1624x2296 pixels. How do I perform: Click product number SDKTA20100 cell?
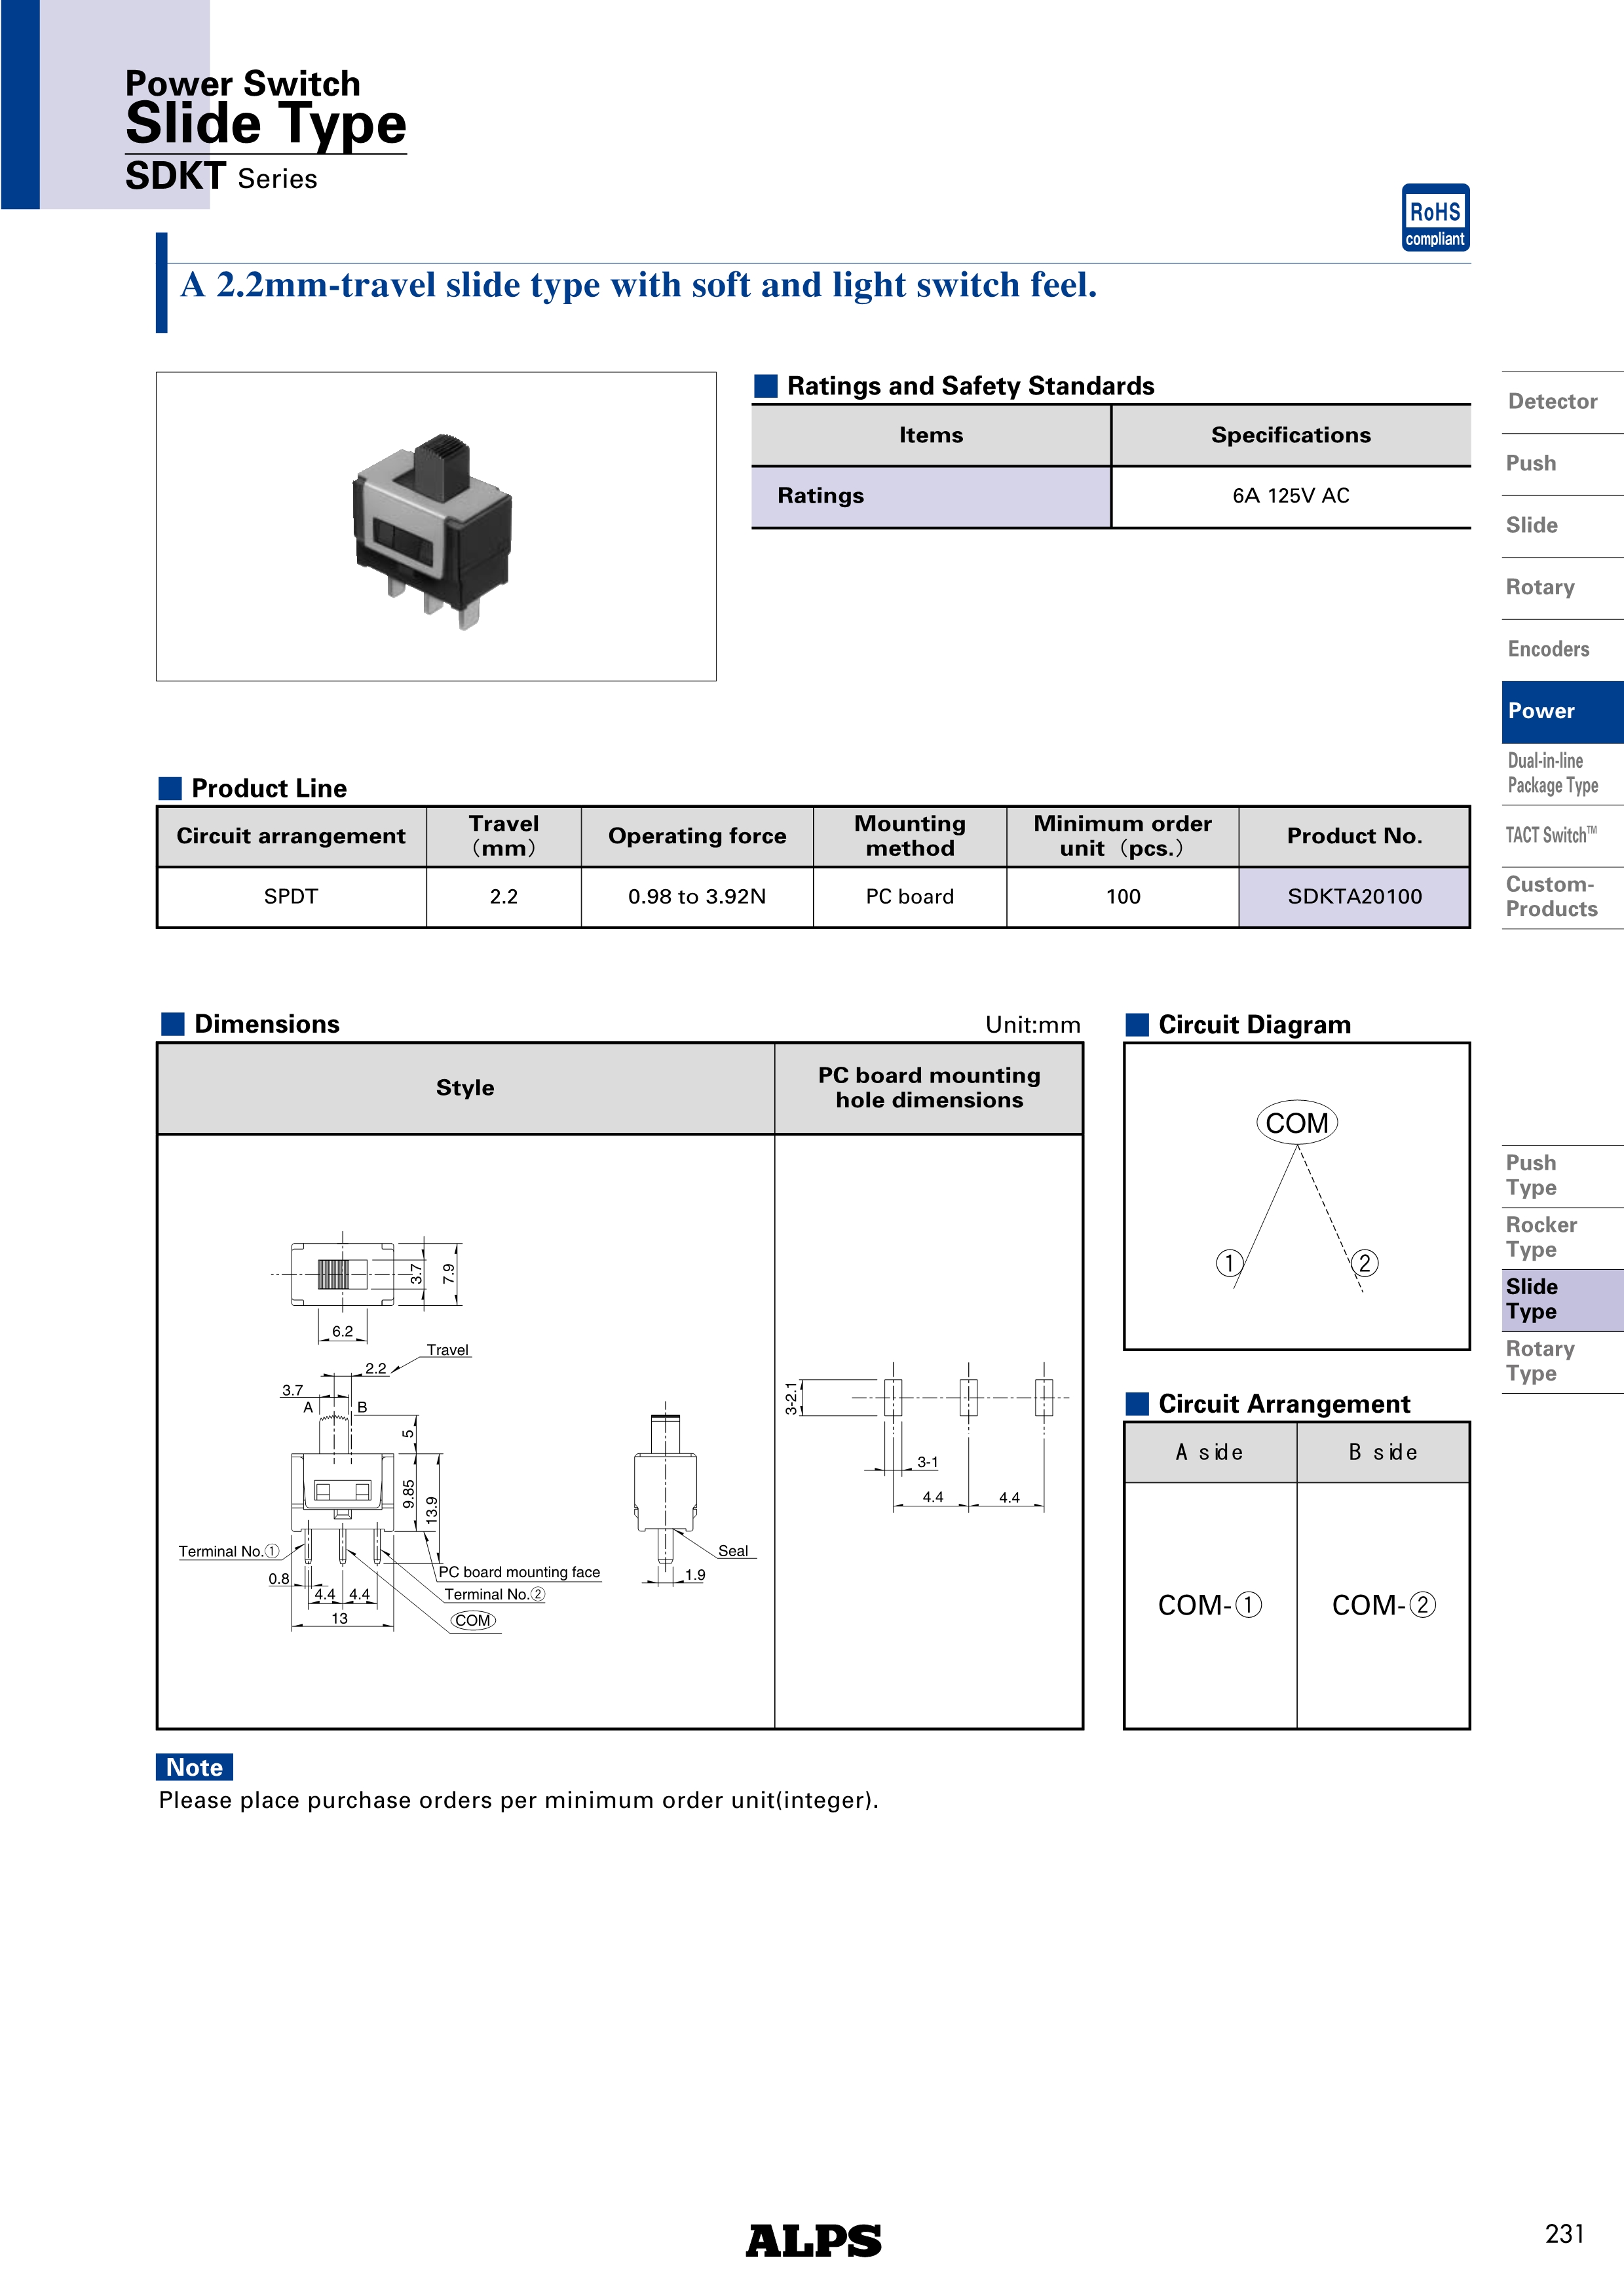pyautogui.click(x=1354, y=897)
